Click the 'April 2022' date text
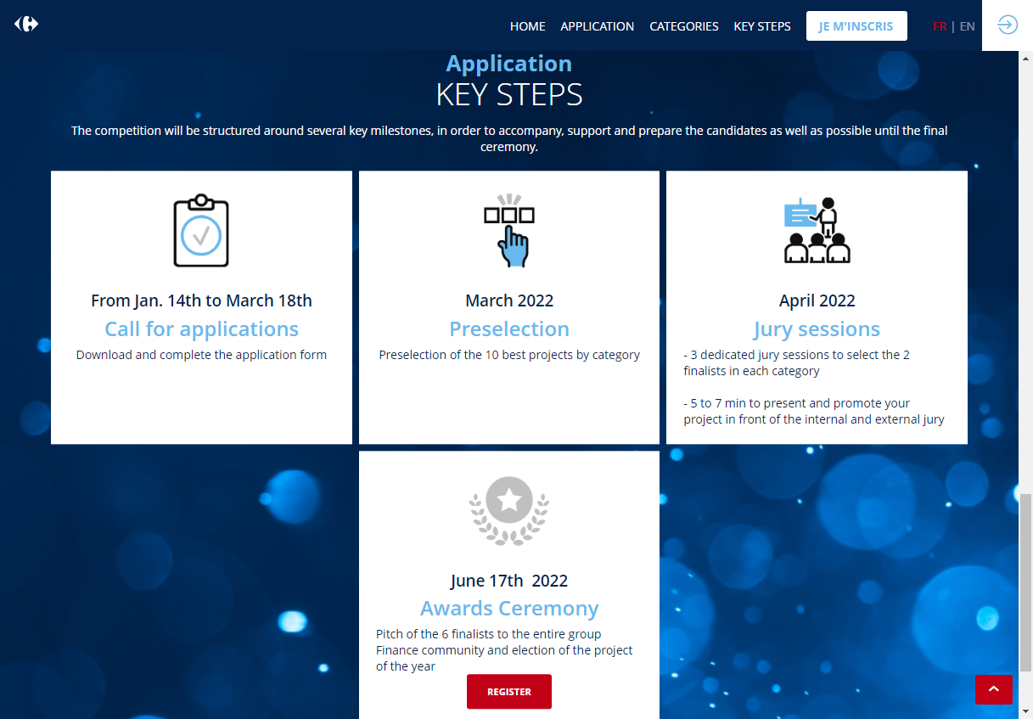Image resolution: width=1033 pixels, height=719 pixels. [817, 301]
